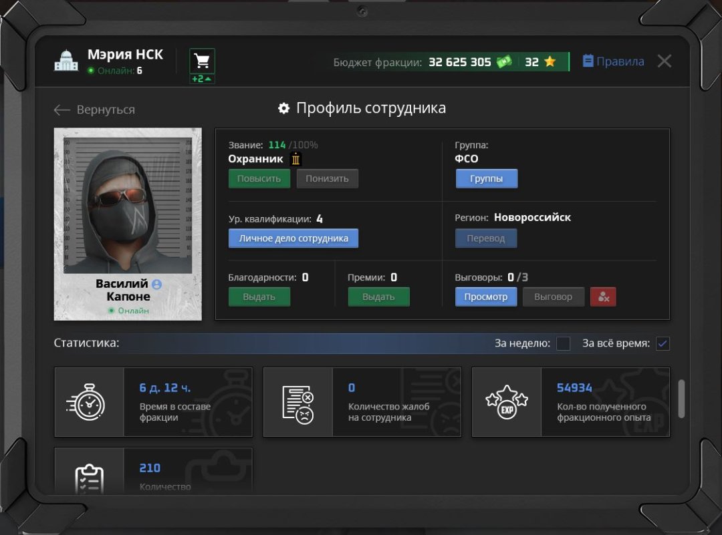Click the gear icon next to Профиль сотрудника
The width and height of the screenshot is (722, 535).
click(283, 108)
